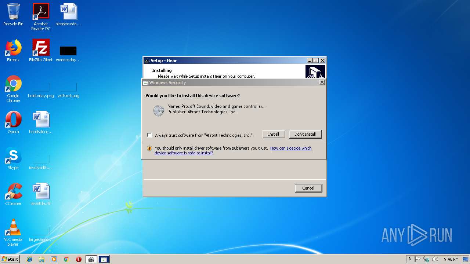Select withxml.png file
Screen dimensions: 470x264
(68, 91)
